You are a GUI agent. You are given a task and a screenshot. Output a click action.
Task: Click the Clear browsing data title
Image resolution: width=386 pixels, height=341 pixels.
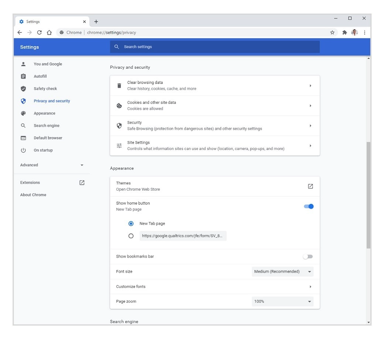pos(145,82)
